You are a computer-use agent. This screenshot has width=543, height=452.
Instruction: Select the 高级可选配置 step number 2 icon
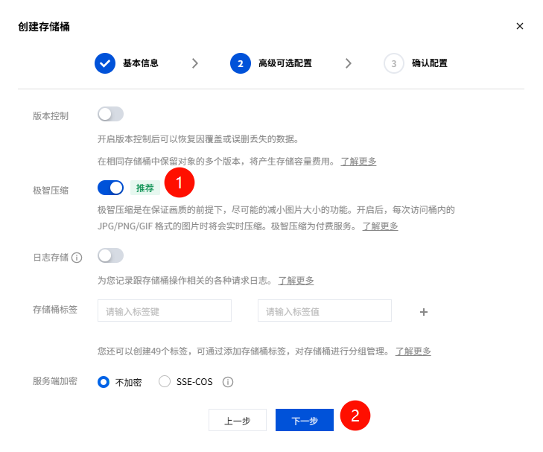(x=241, y=63)
